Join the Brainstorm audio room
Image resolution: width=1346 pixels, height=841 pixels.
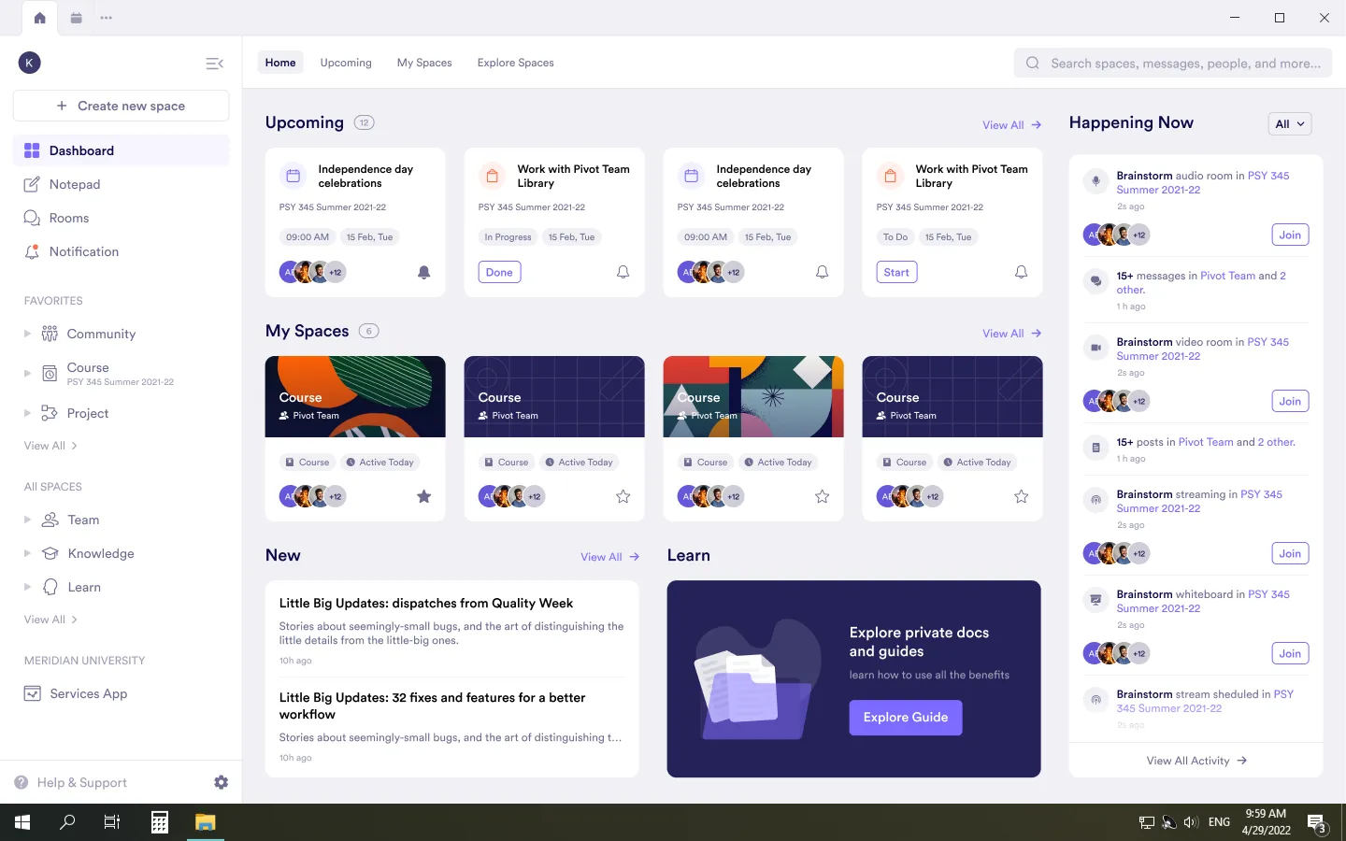(x=1290, y=235)
